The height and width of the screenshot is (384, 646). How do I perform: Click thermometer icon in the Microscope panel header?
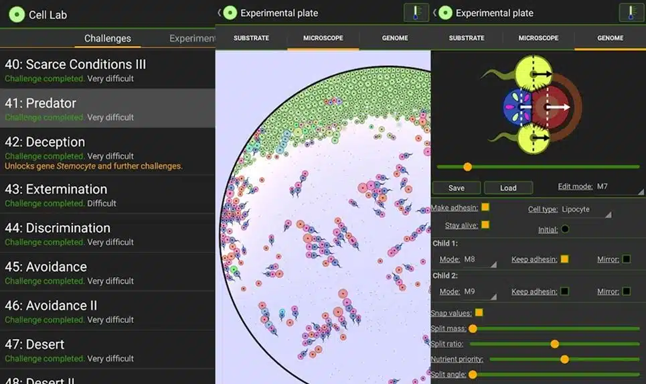pos(416,13)
